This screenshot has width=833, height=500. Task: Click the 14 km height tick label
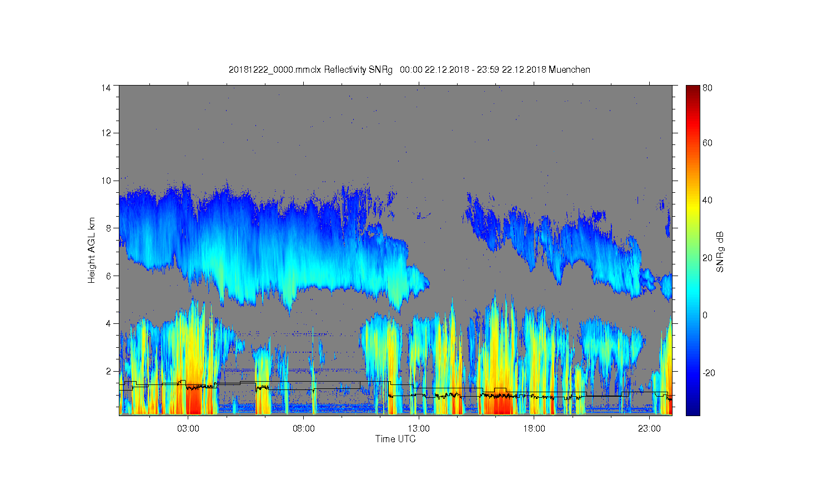(106, 88)
